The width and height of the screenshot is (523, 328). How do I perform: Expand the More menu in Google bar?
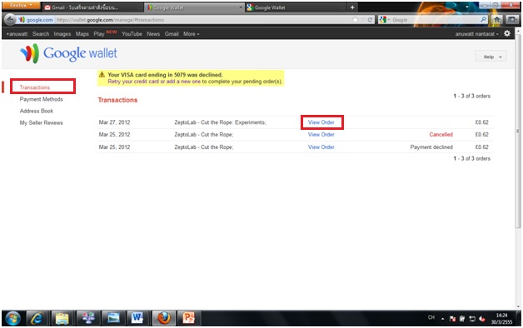[x=191, y=33]
